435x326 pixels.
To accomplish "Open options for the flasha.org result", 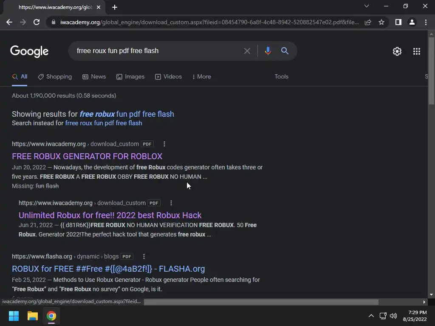I will (x=144, y=256).
